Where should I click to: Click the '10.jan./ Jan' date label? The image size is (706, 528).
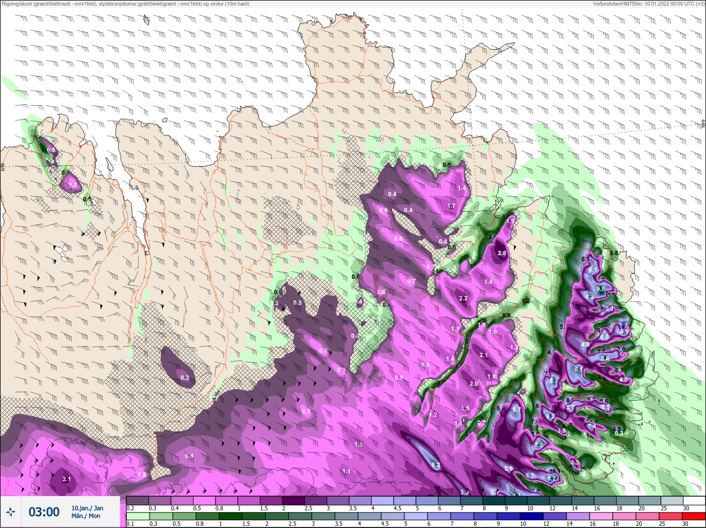[87, 508]
